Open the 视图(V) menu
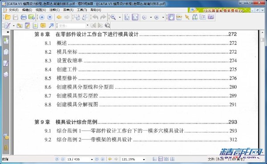This screenshot has width=267, height=164. 41,10
